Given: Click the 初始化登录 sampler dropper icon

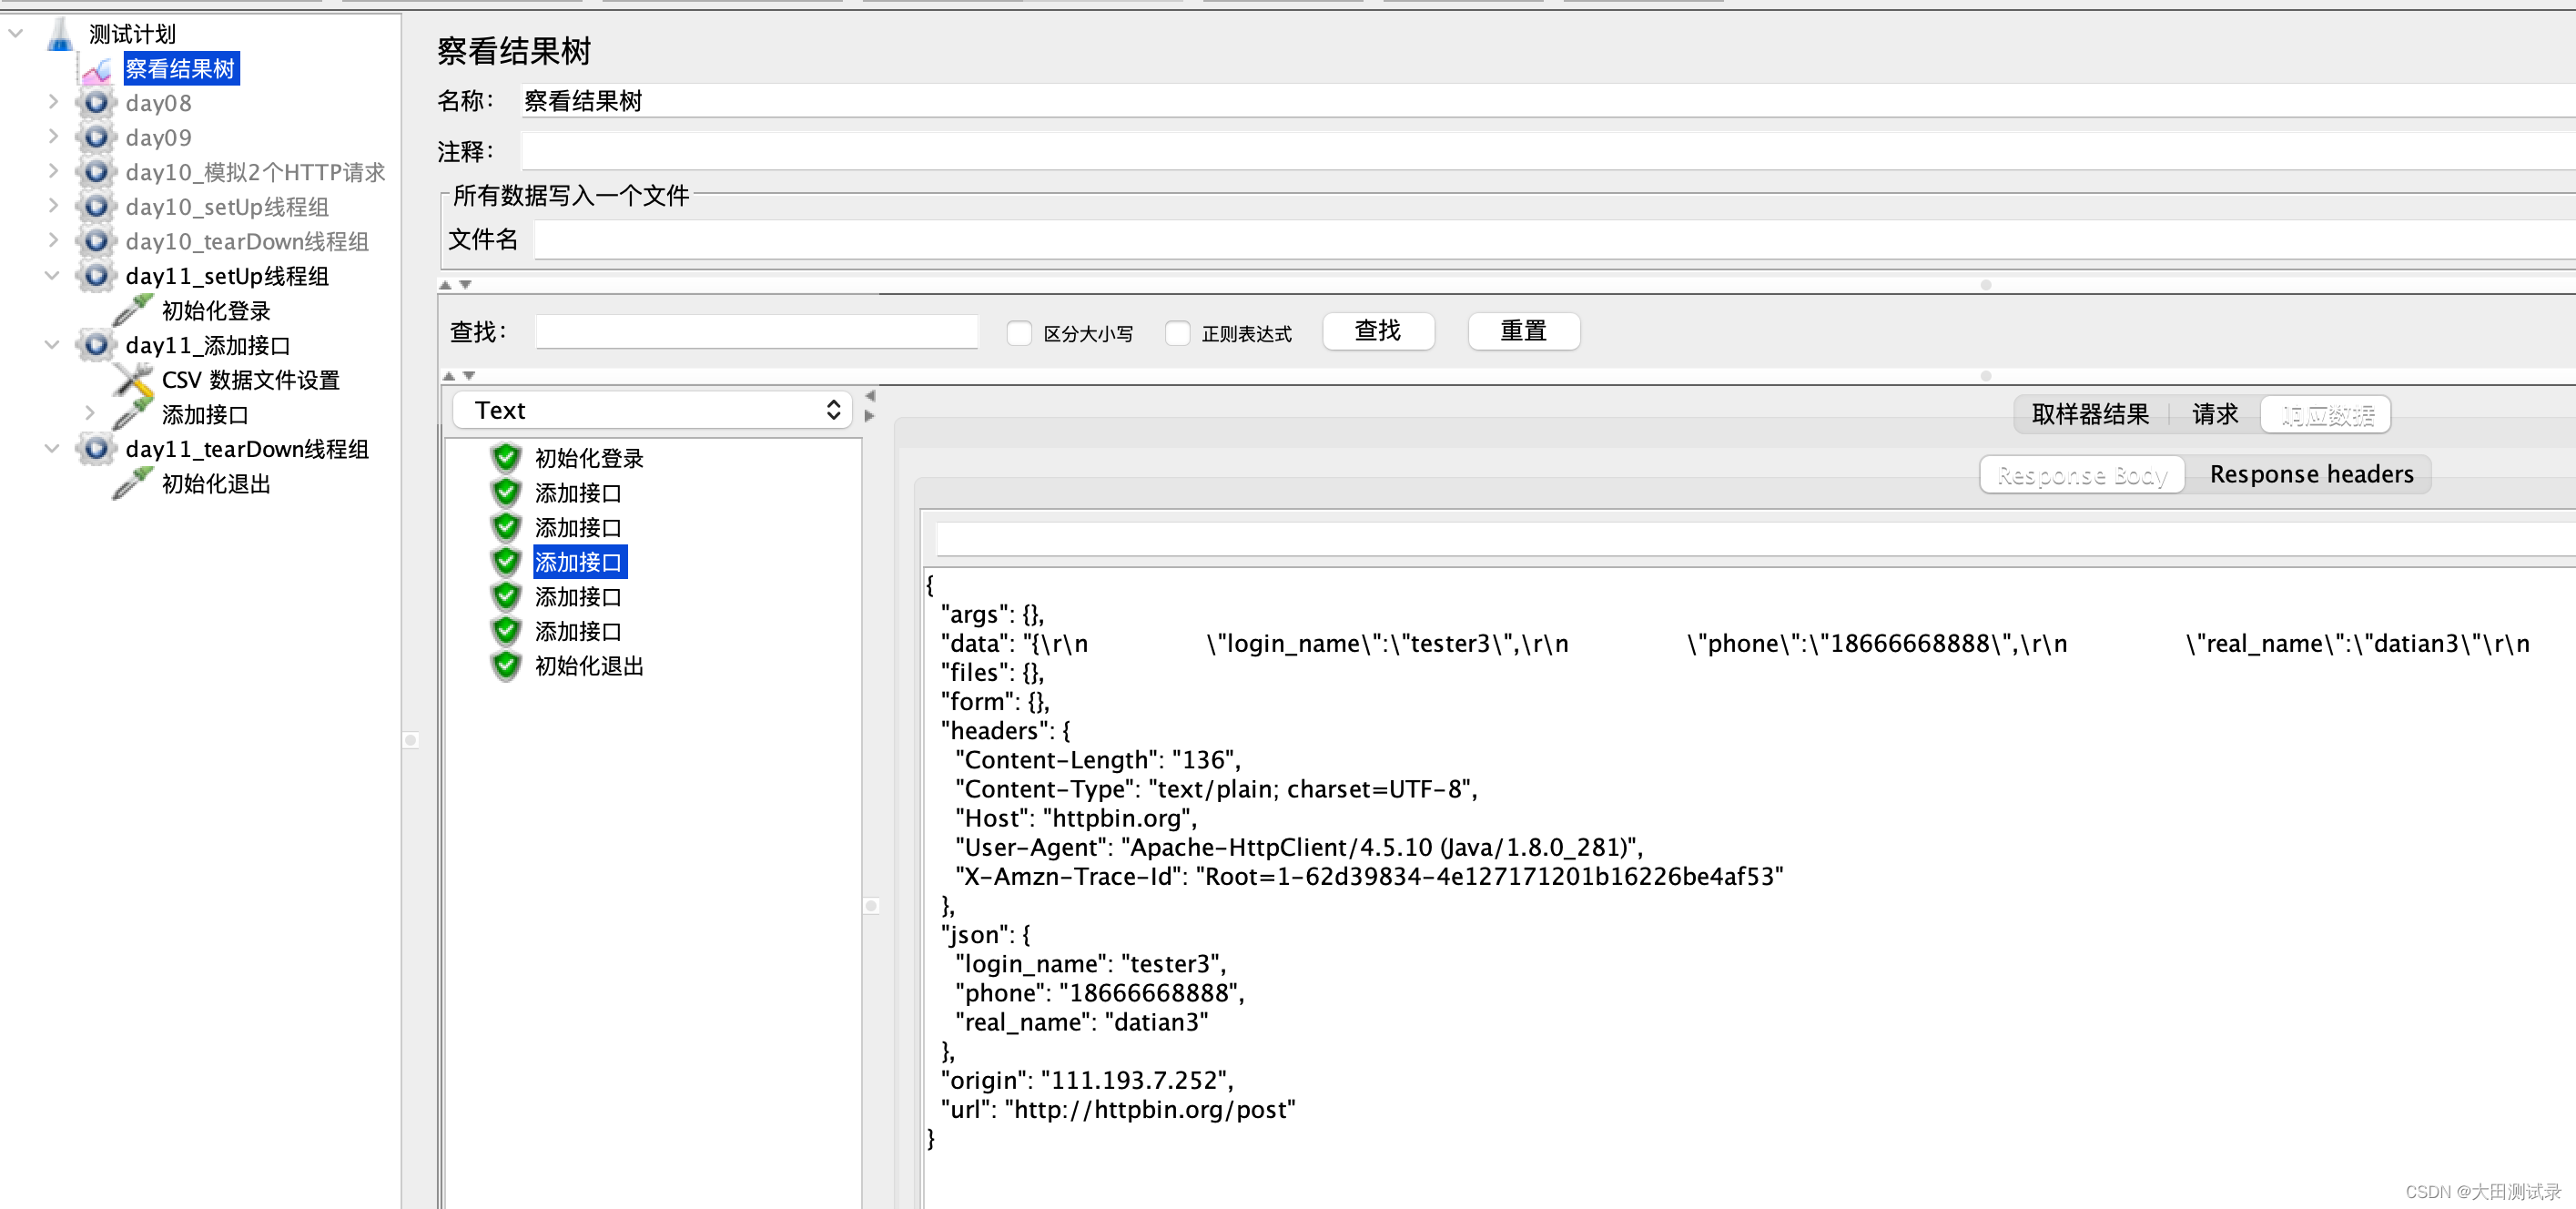Looking at the screenshot, I should (x=131, y=310).
